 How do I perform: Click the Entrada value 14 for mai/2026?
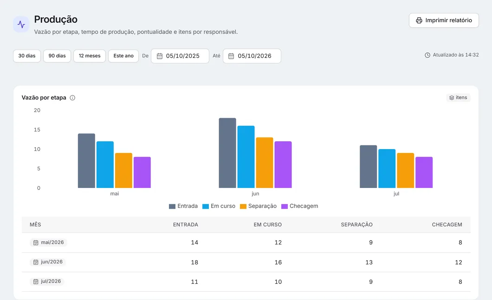[194, 243]
